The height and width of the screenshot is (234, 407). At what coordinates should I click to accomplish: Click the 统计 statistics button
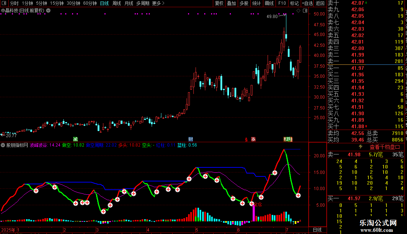click(x=256, y=3)
